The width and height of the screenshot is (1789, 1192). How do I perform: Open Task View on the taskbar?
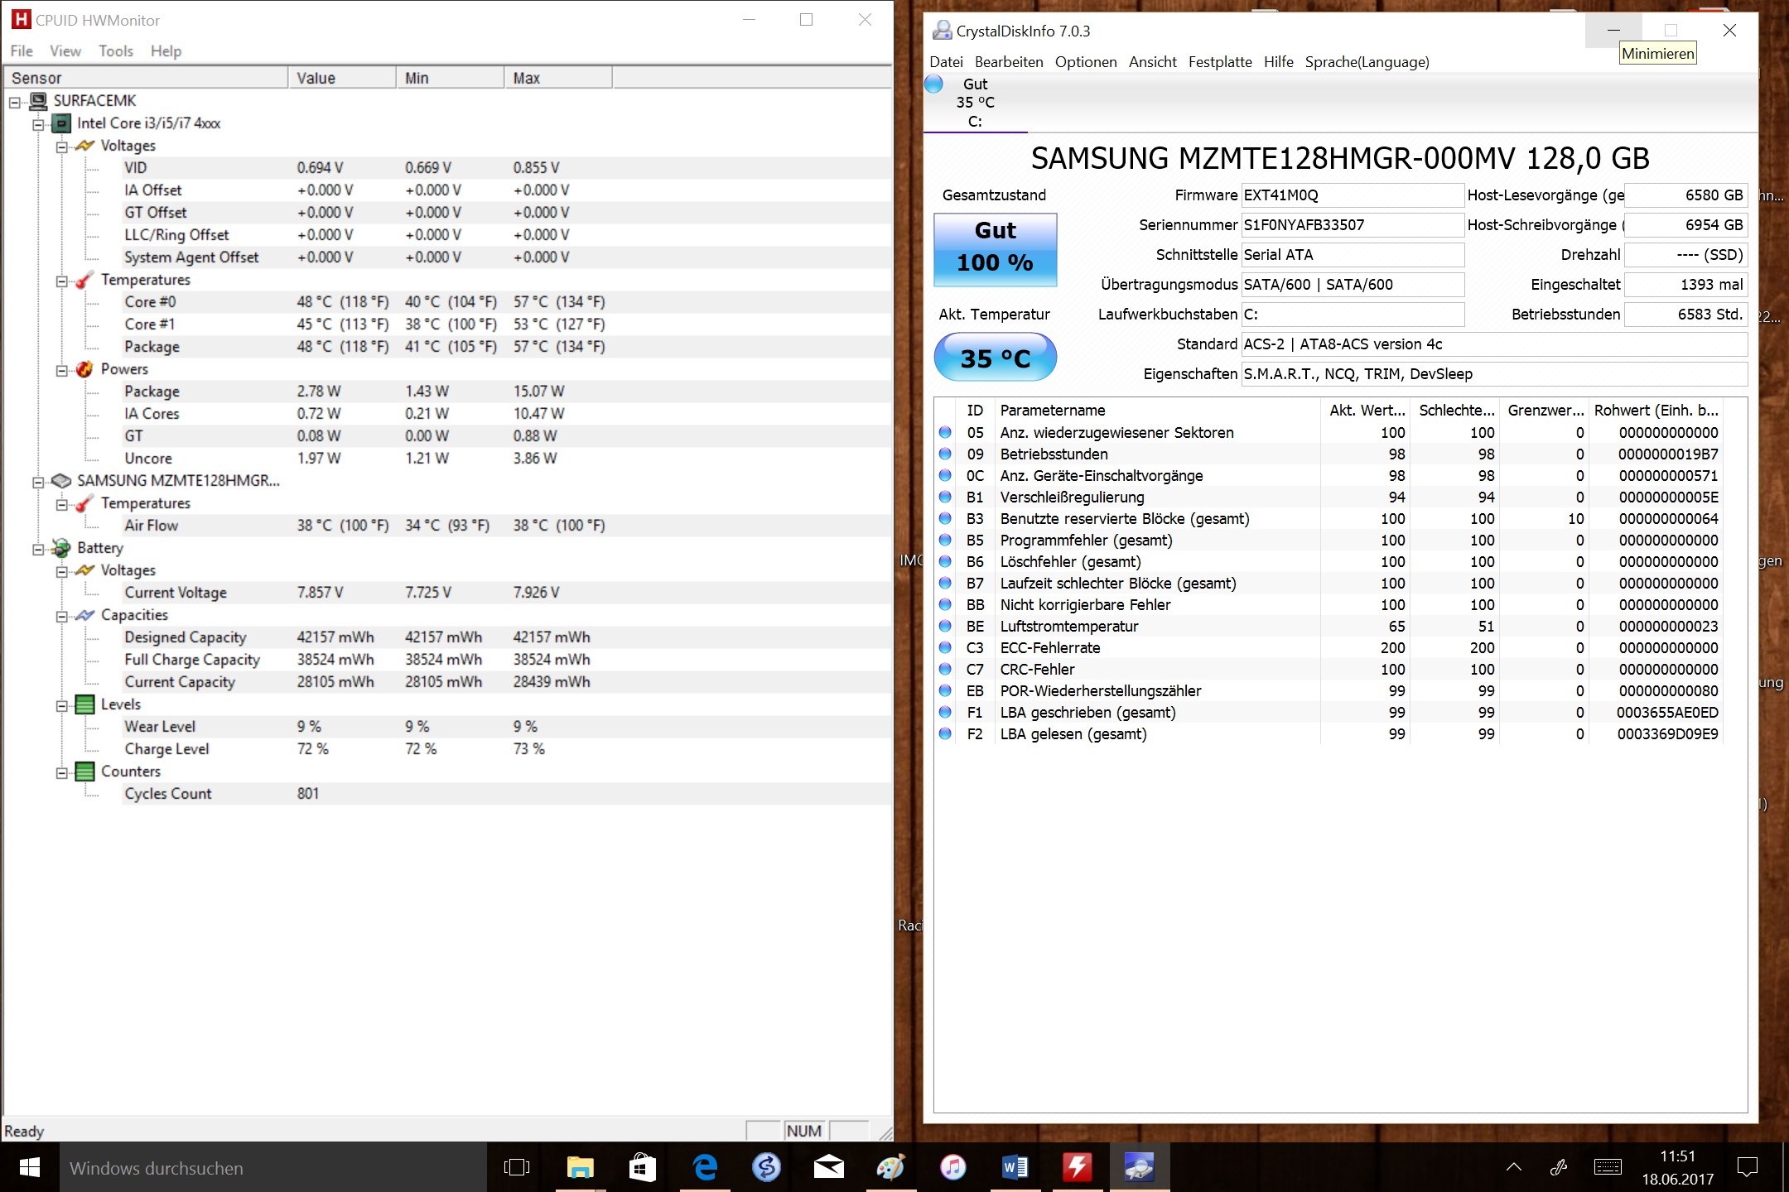click(517, 1167)
